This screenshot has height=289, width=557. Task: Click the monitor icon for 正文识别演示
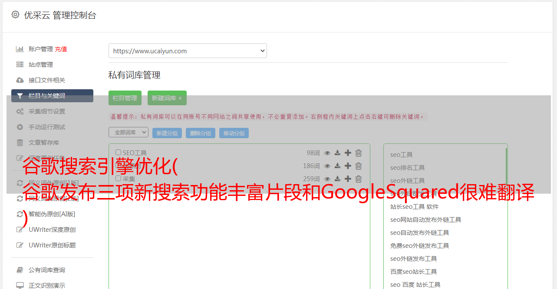pos(20,286)
